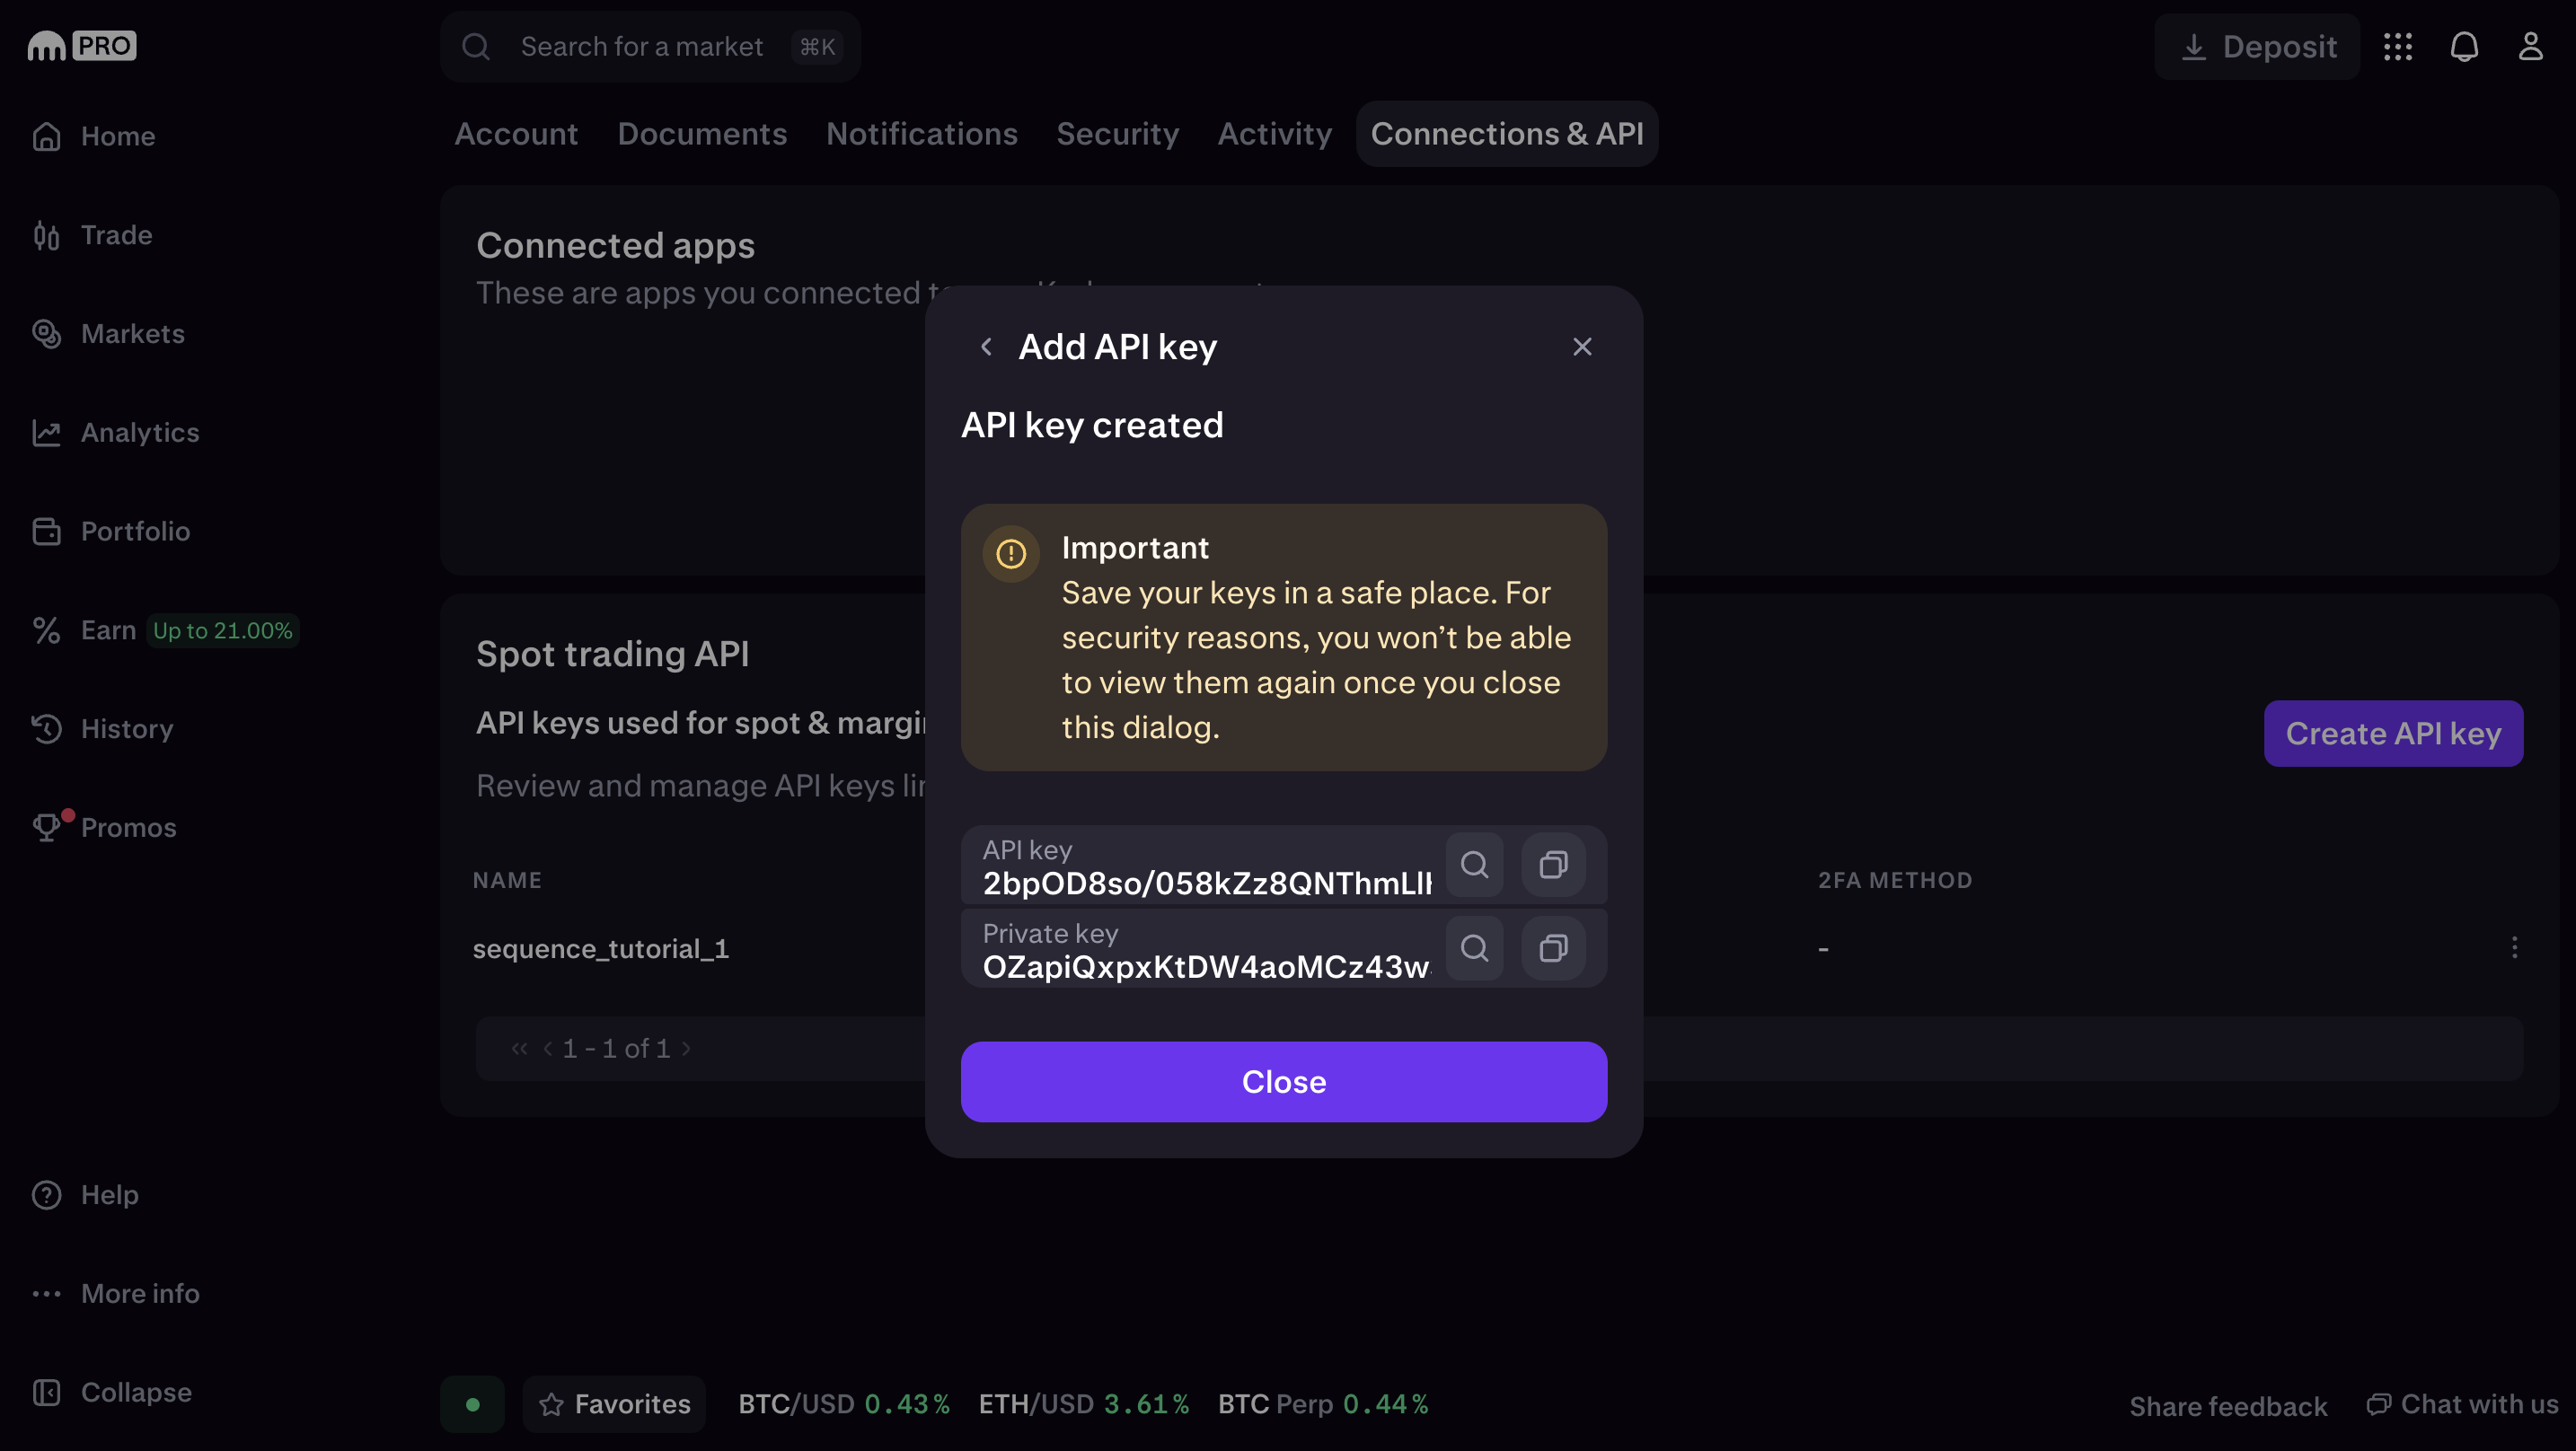
Task: Click the Search for a market field
Action: (650, 47)
